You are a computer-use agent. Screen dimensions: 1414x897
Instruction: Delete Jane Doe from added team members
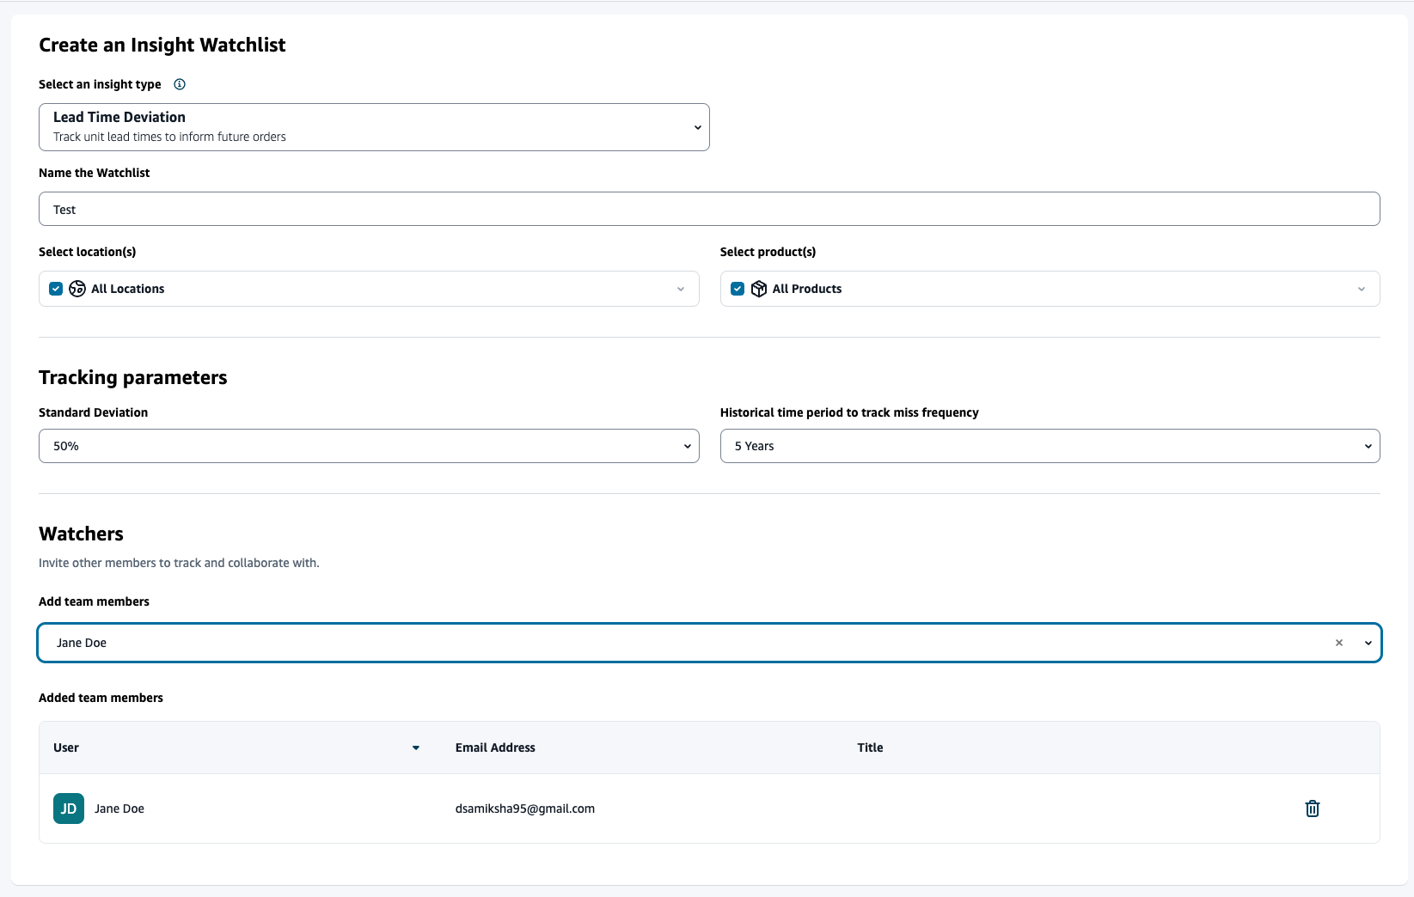[1312, 809]
